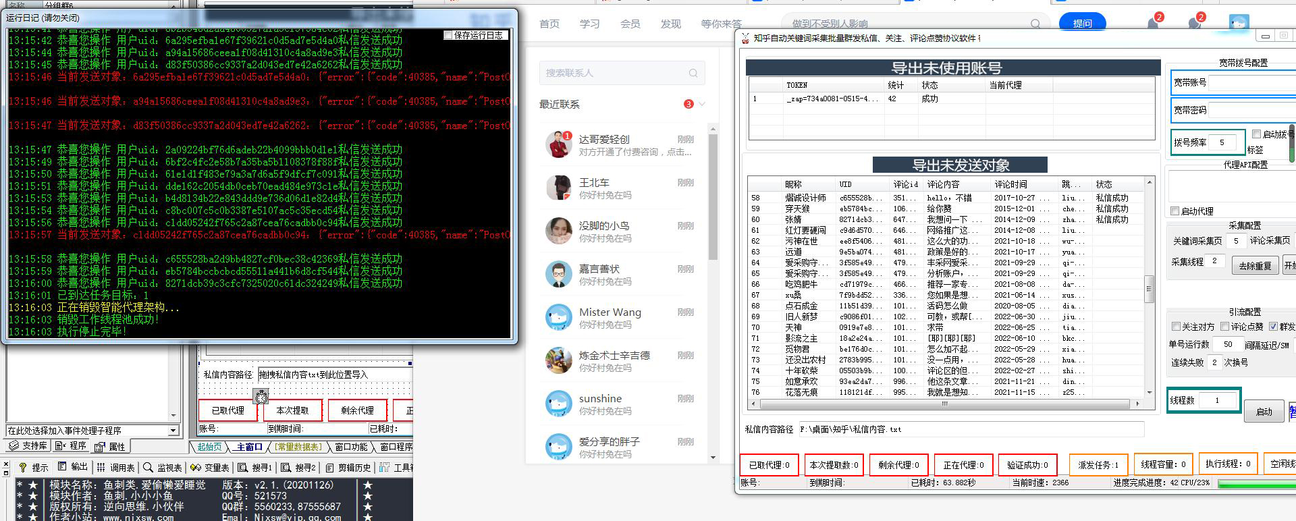Open the 程序 panel tab

[x=71, y=446]
